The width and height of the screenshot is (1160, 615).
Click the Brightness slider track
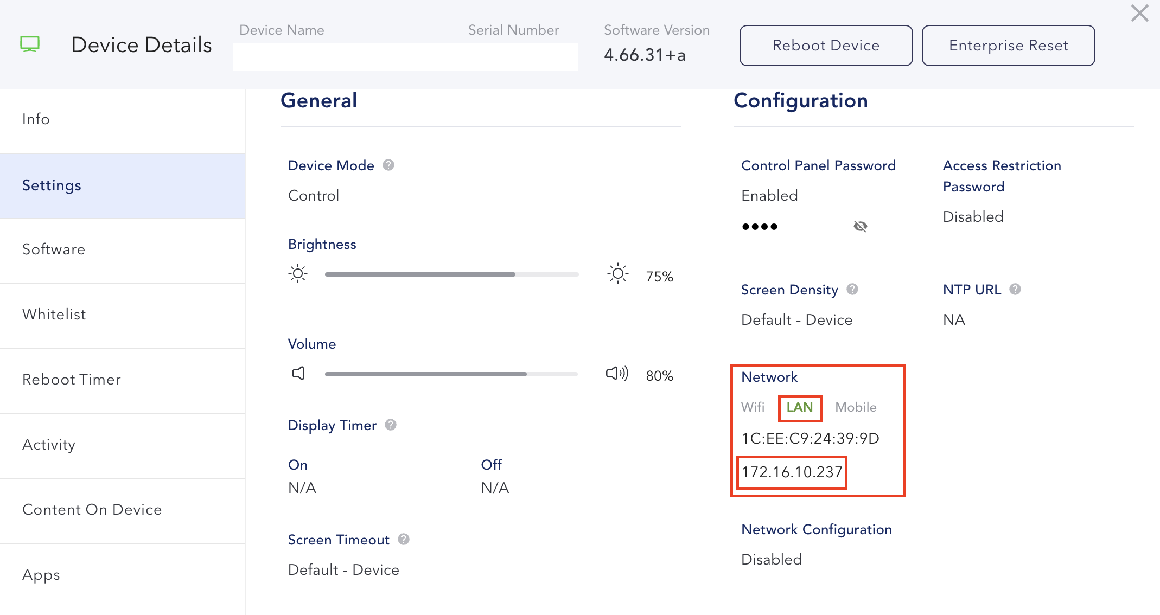[x=451, y=274]
